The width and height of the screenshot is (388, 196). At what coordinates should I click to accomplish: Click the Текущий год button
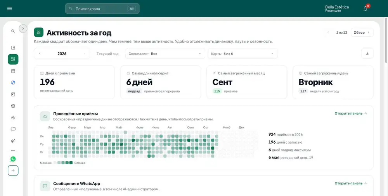point(107,53)
